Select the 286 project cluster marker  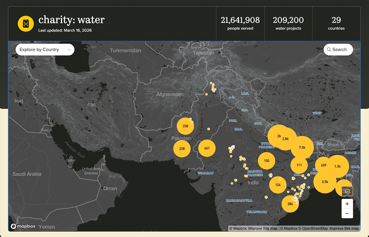(x=290, y=204)
